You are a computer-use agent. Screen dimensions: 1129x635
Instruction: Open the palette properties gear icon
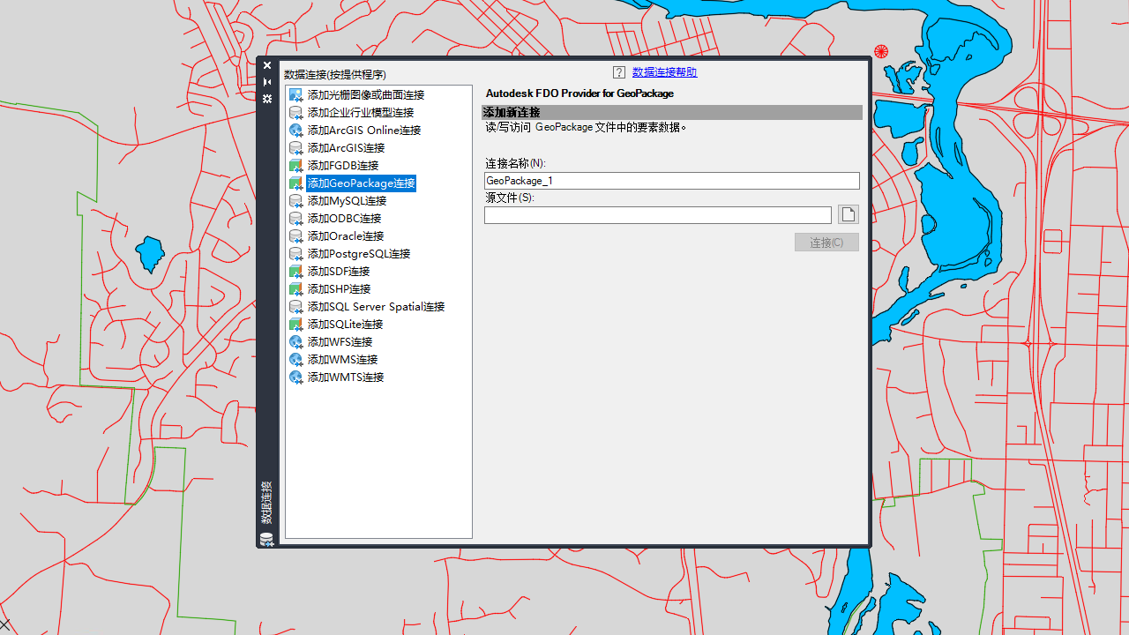click(x=267, y=99)
